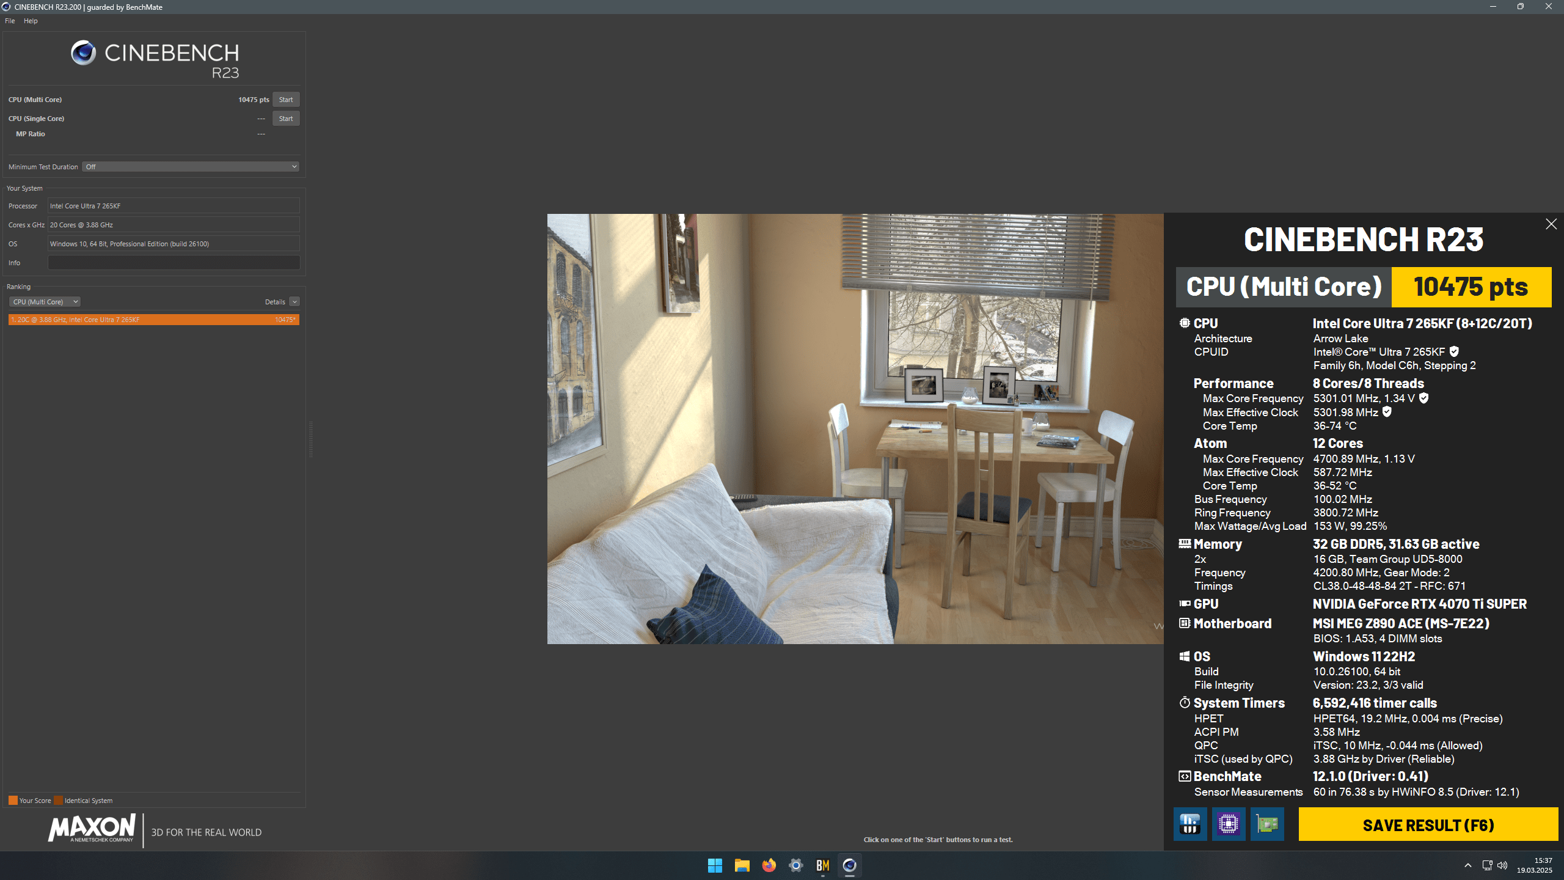Show hidden system tray icons
The width and height of the screenshot is (1564, 880).
pyautogui.click(x=1467, y=865)
